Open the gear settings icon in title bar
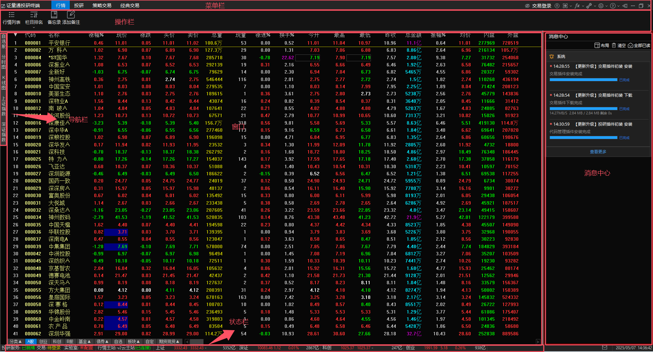Screen dimensions: 653x352 601,6
